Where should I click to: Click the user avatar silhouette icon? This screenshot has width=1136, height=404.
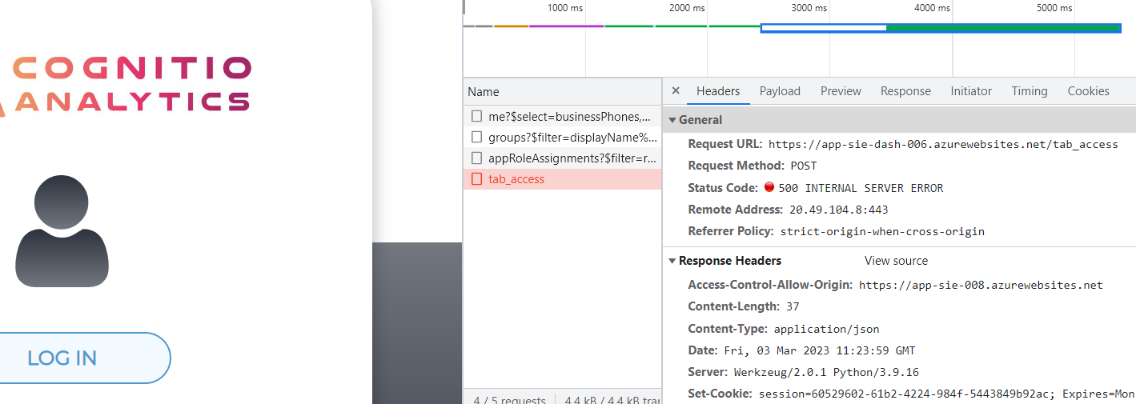[62, 231]
